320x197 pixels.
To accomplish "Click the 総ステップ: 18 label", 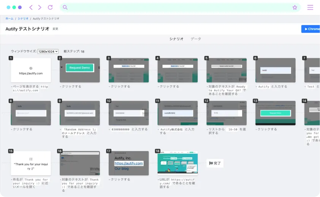I will click(x=74, y=51).
